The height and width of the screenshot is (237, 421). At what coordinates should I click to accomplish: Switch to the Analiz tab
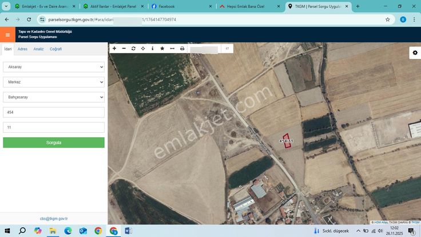pyautogui.click(x=38, y=49)
